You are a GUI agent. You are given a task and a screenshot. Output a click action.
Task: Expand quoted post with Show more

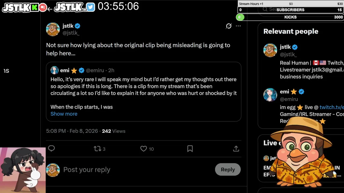[64, 114]
